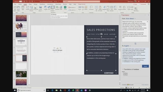
Task: Click the Forms icon
Action: (x=65, y=7)
